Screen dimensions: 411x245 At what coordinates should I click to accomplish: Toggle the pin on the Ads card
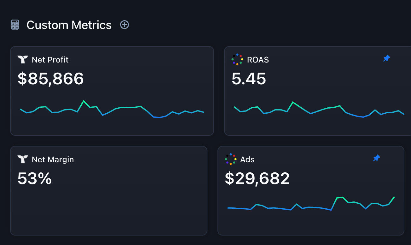click(376, 158)
